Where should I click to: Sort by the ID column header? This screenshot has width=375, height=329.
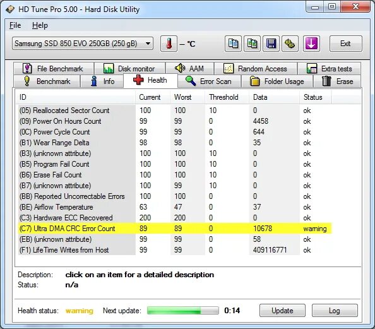(76, 97)
